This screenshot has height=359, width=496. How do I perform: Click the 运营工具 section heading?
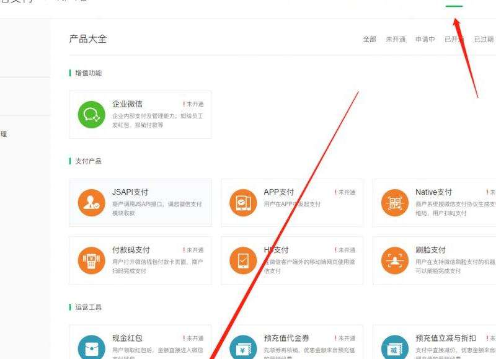(x=89, y=307)
